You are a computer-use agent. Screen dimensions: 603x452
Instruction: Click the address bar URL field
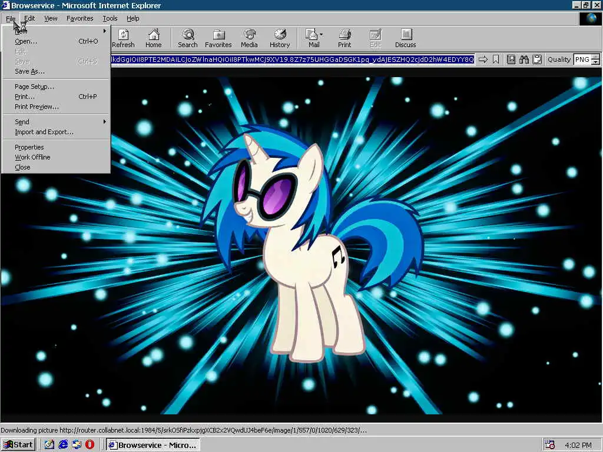(x=293, y=59)
